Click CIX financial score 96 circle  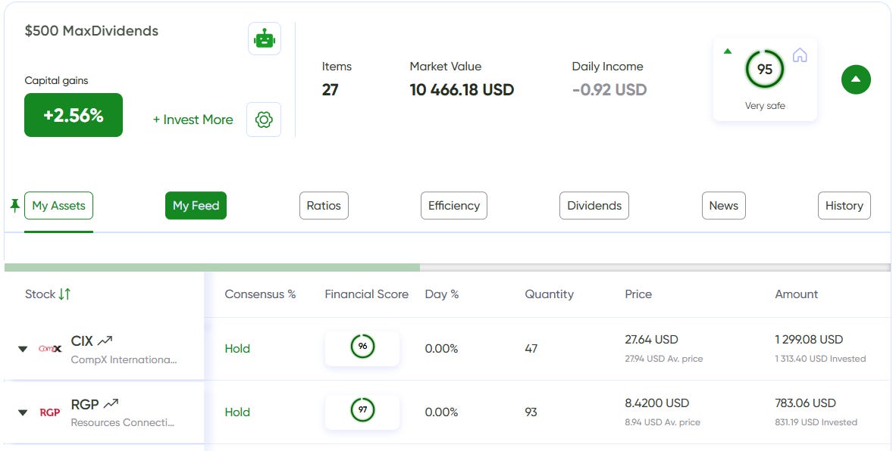click(x=362, y=346)
